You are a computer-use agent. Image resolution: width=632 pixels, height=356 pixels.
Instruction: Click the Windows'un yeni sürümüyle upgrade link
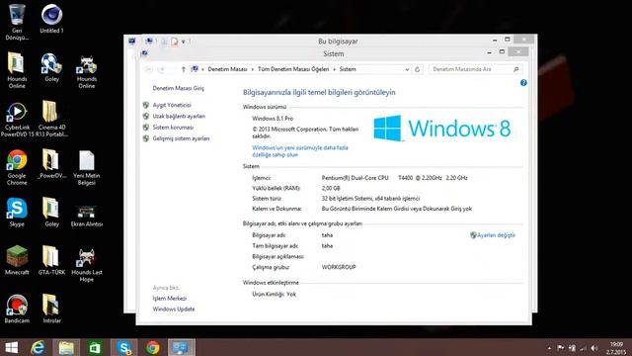300,151
